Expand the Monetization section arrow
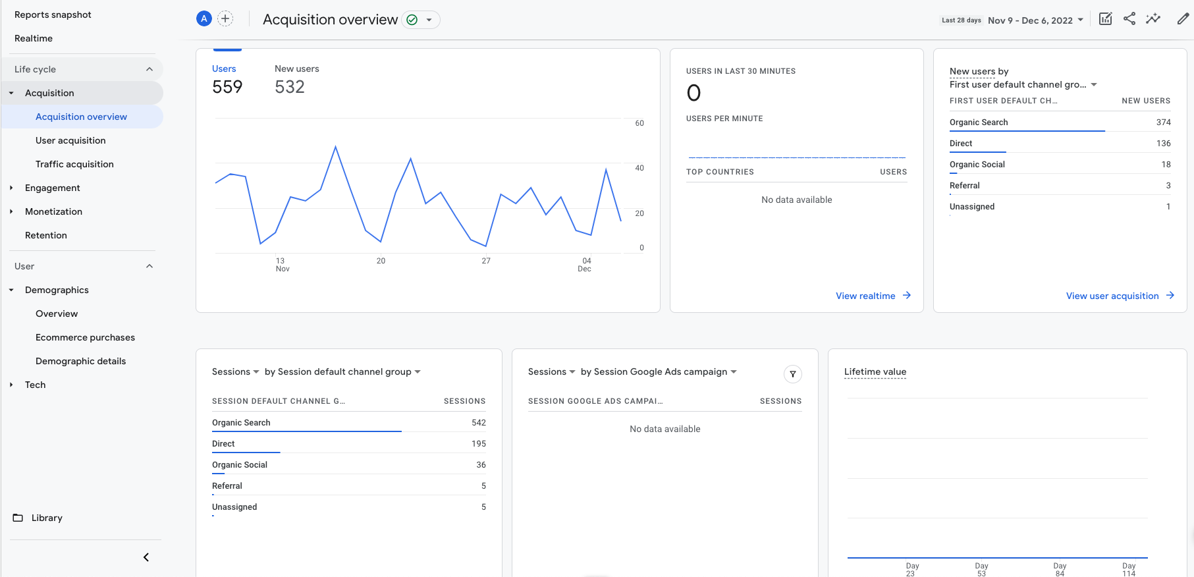Viewport: 1194px width, 577px height. 11,211
